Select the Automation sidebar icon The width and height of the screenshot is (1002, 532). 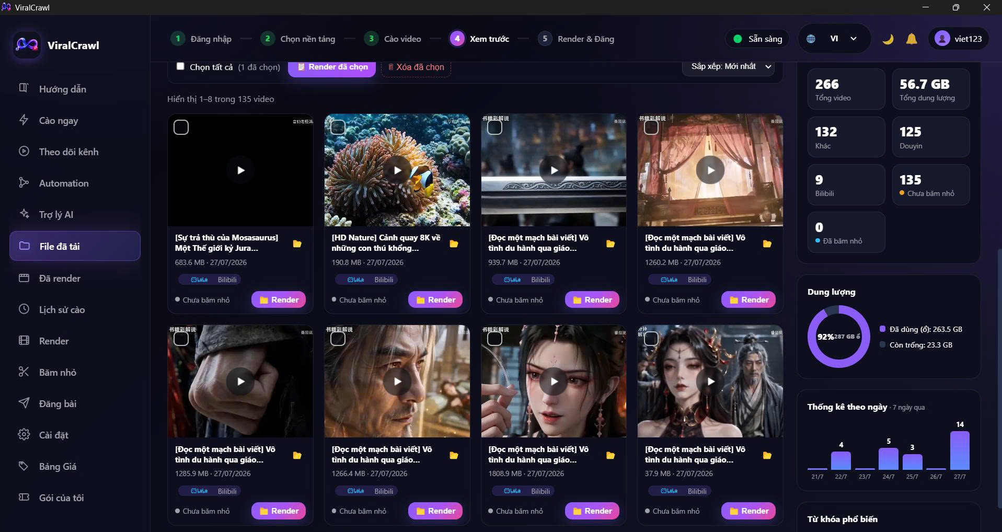24,182
